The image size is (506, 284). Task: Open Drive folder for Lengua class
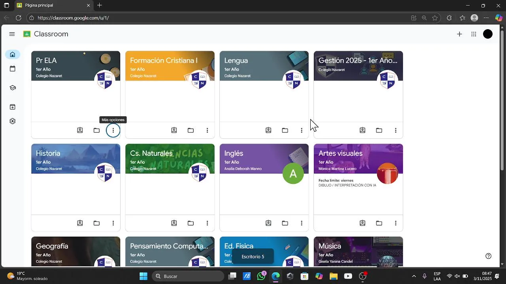click(x=285, y=130)
